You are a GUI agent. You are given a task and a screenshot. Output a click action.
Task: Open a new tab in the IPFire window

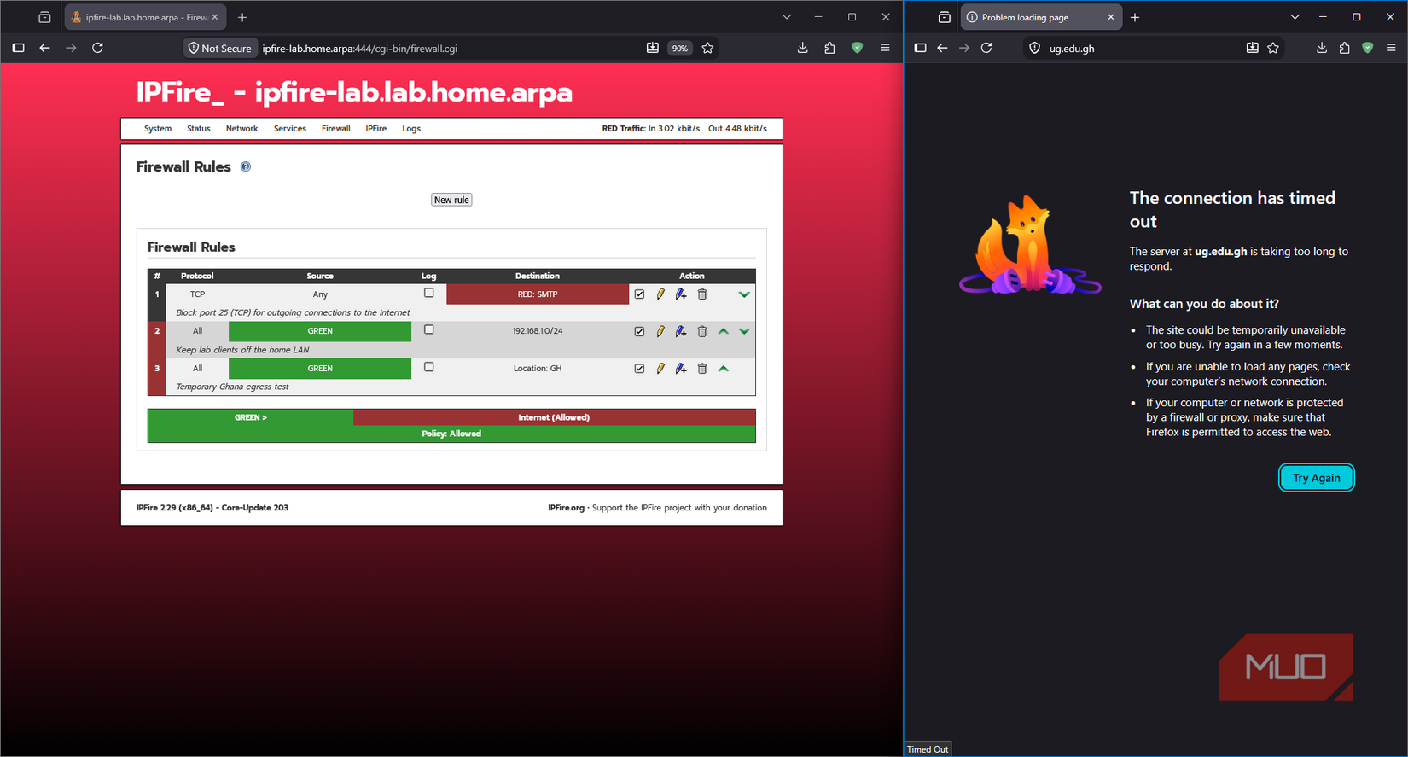point(242,17)
